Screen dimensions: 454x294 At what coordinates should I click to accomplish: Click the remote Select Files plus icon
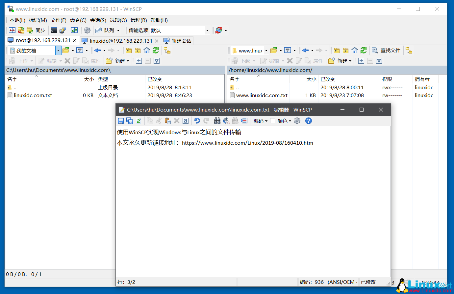coord(361,61)
